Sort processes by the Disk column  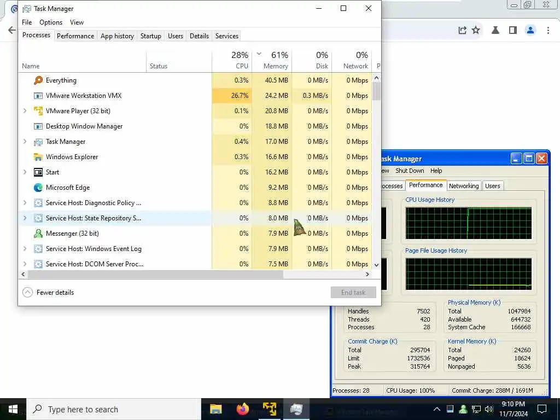[312, 60]
